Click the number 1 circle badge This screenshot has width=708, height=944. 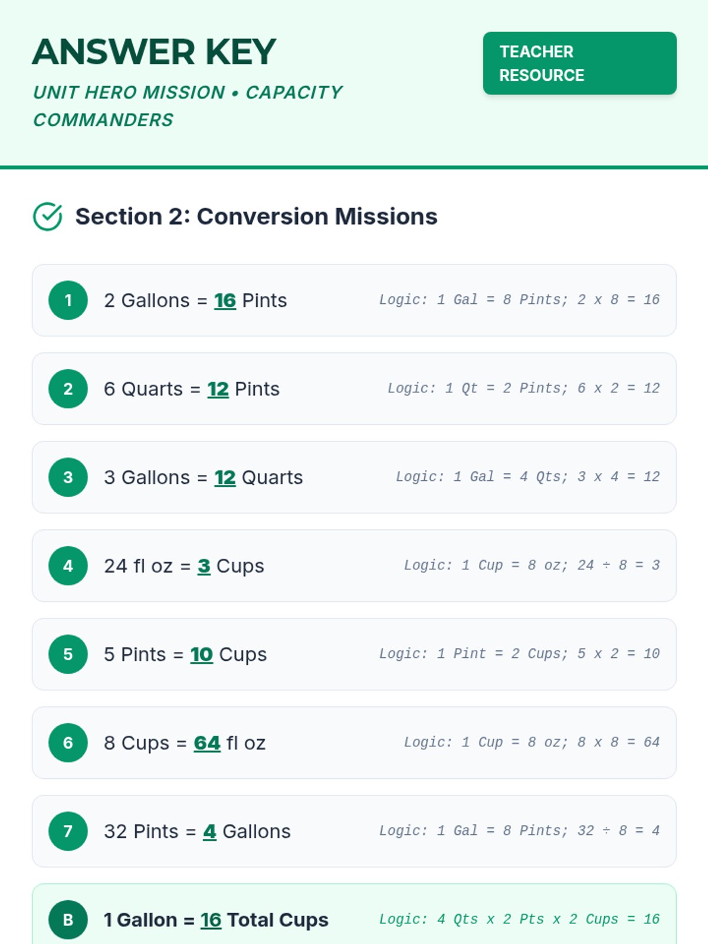[x=68, y=300]
